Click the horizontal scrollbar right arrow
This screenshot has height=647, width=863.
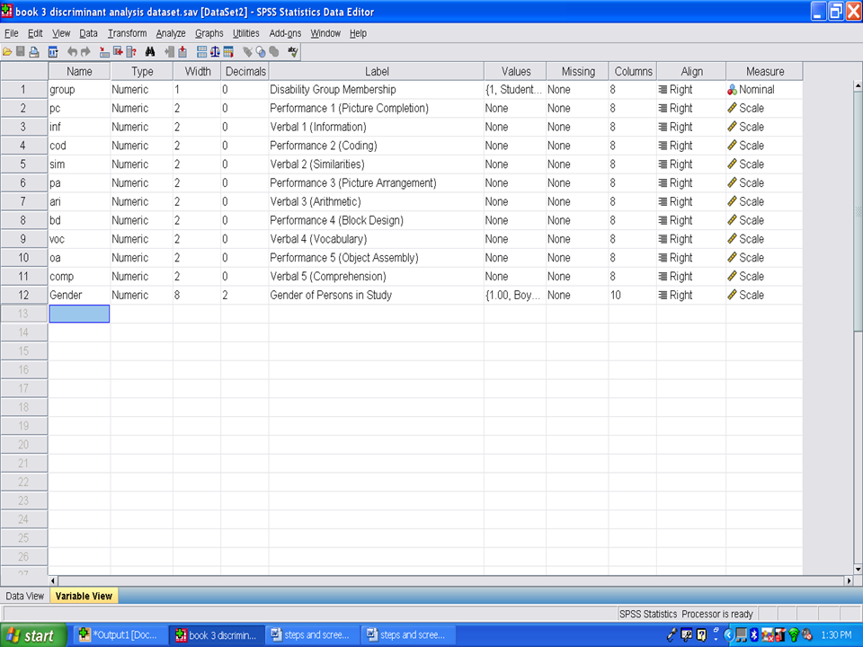[x=848, y=581]
